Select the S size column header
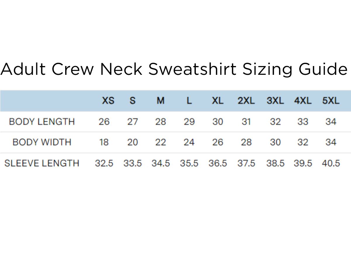The image size is (351, 263). coord(132,101)
